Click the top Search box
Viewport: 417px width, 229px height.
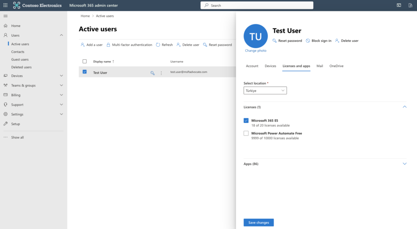pyautogui.click(x=257, y=5)
